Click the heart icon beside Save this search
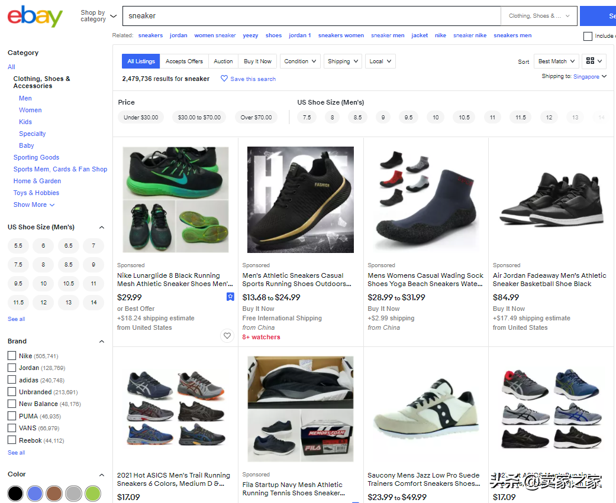 tap(224, 79)
